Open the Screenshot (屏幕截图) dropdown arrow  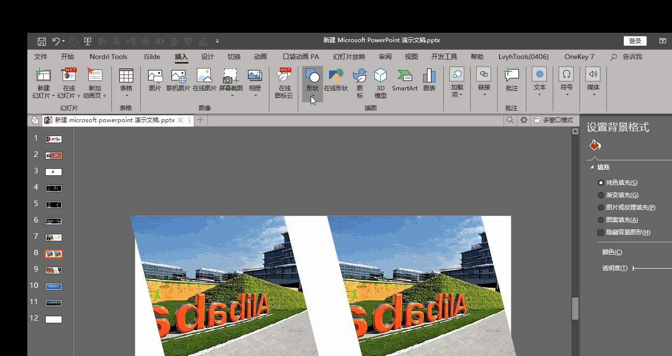tap(231, 96)
